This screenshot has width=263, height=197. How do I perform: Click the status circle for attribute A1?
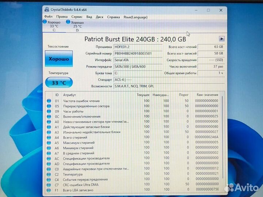tap(49, 127)
